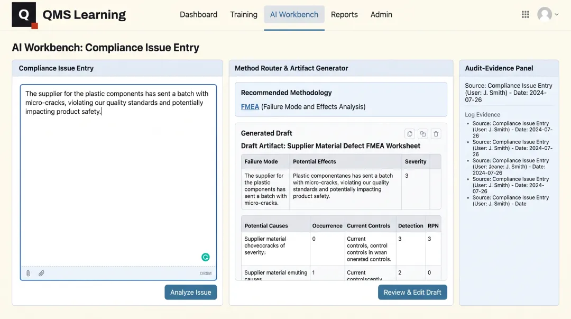571x319 pixels.
Task: Open the apps grid menu
Action: click(x=525, y=15)
